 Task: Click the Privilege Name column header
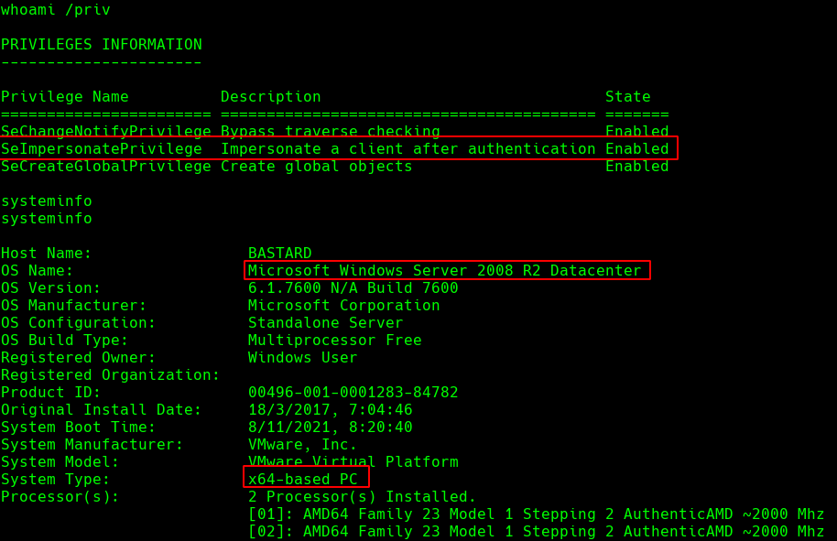[x=64, y=97]
